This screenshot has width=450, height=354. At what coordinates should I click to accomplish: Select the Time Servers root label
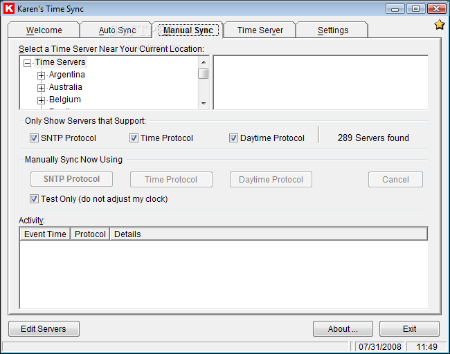60,62
